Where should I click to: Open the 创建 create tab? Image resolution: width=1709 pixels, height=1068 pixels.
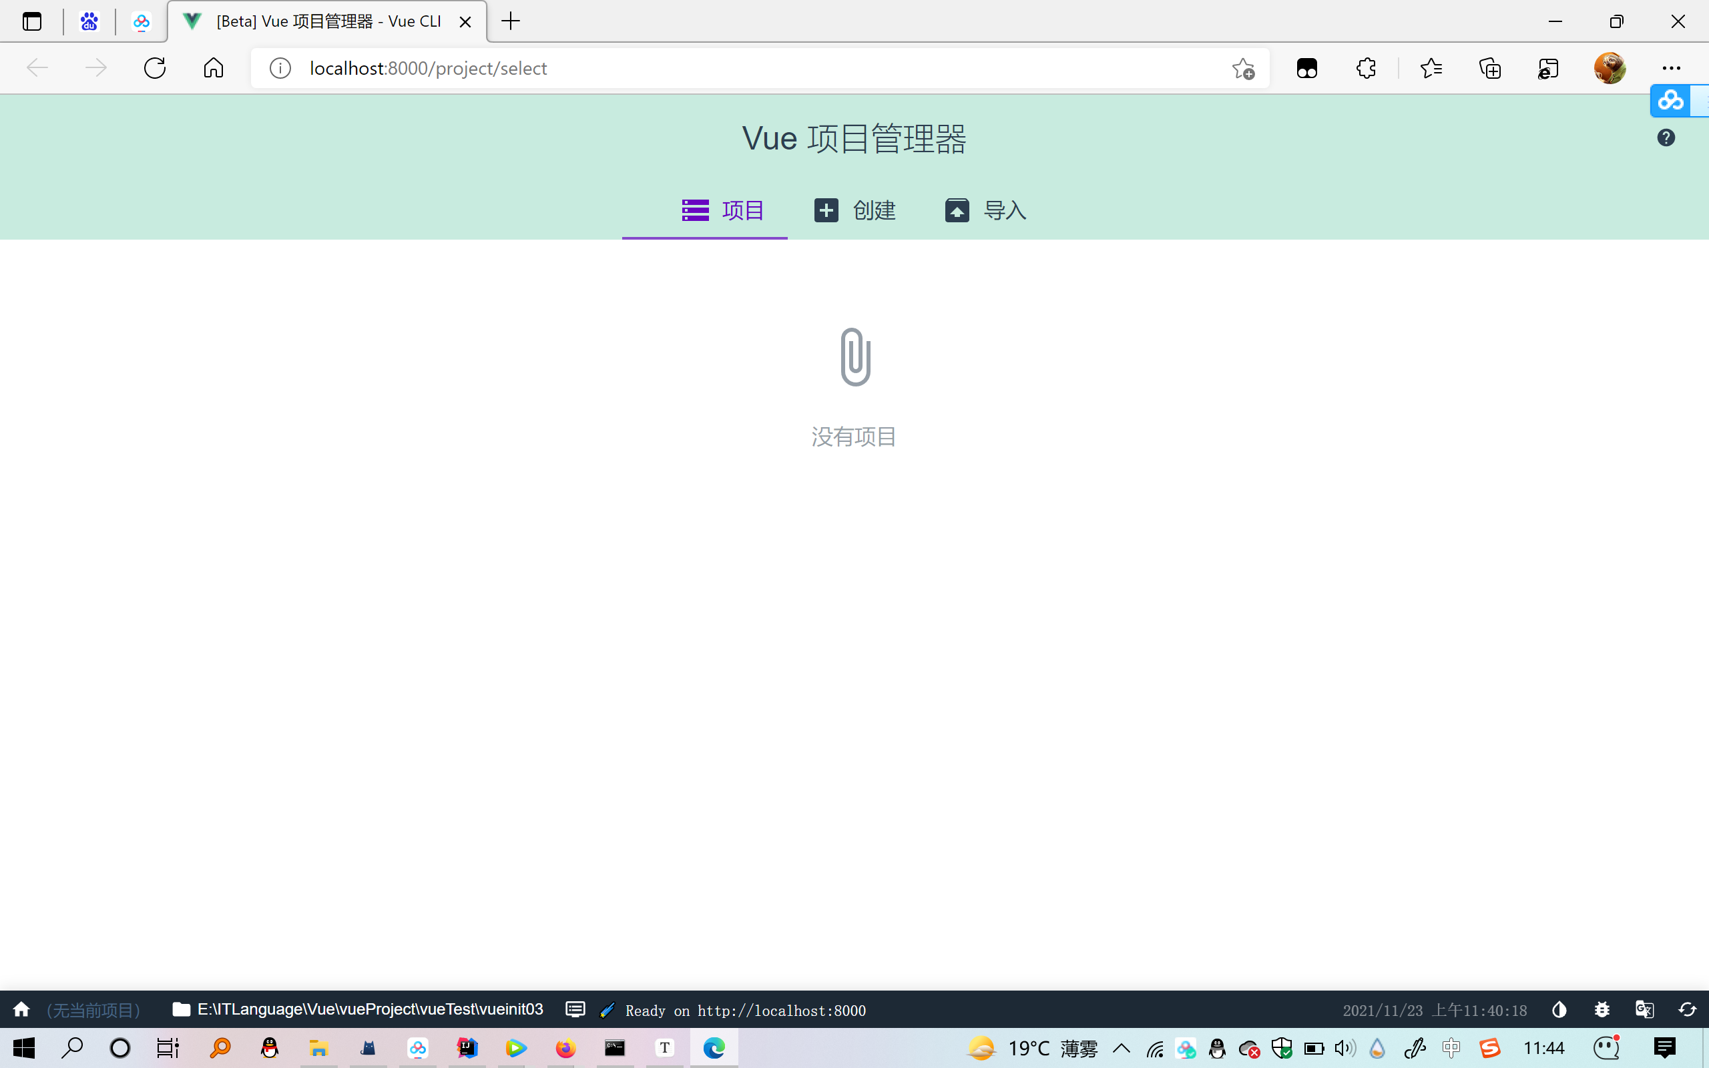pyautogui.click(x=854, y=210)
